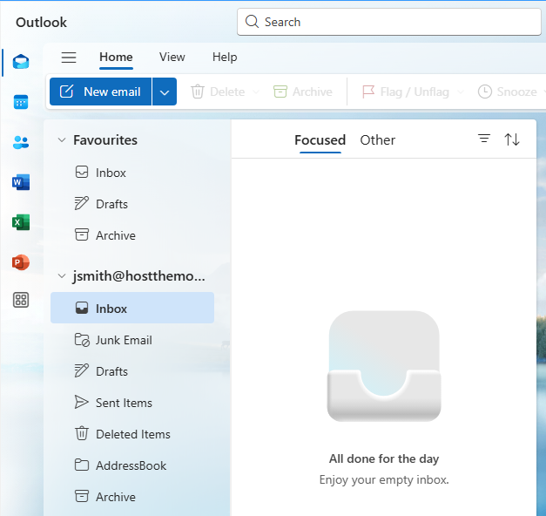Select the Focused inbox tab
Viewport: 546px width, 516px height.
(320, 139)
